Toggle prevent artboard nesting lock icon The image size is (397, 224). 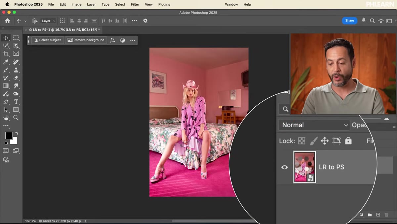(336, 141)
